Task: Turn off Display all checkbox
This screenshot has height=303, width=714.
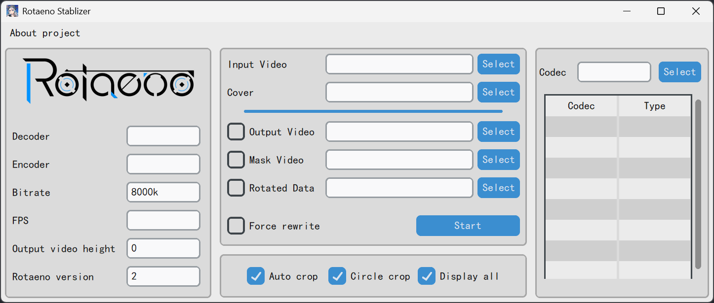Action: pyautogui.click(x=427, y=276)
